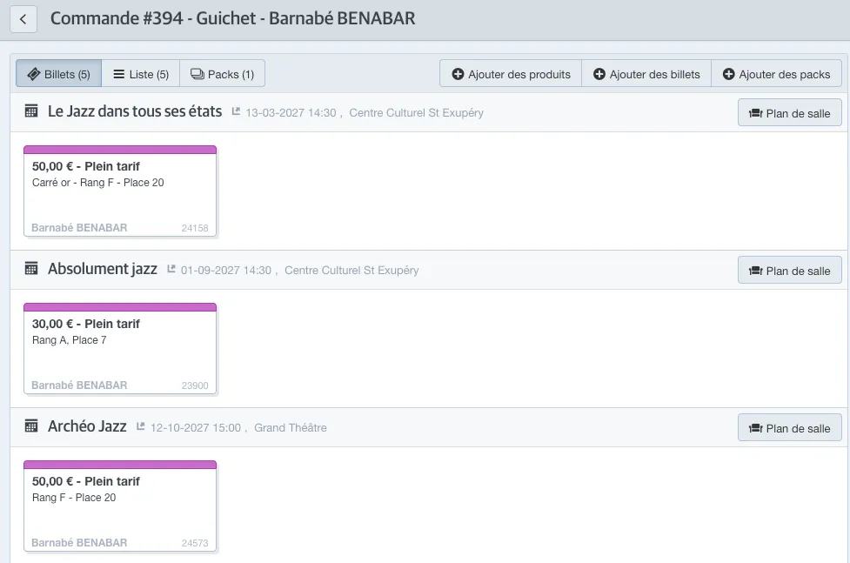The width and height of the screenshot is (850, 563).
Task: Select ticket card number 24158
Action: [x=120, y=191]
